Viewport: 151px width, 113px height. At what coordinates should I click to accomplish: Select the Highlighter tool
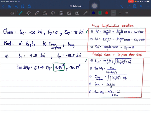click(x=37, y=13)
